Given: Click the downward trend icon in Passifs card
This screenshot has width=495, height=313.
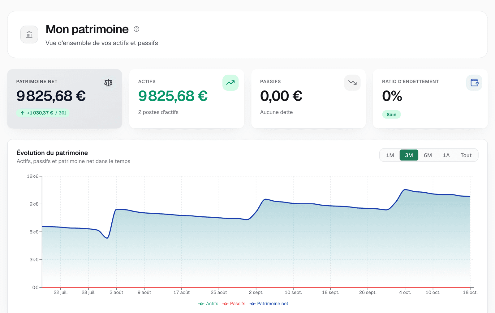Looking at the screenshot, I should pos(352,83).
